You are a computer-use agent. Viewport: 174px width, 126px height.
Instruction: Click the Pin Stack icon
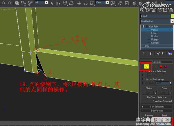coord(144,53)
